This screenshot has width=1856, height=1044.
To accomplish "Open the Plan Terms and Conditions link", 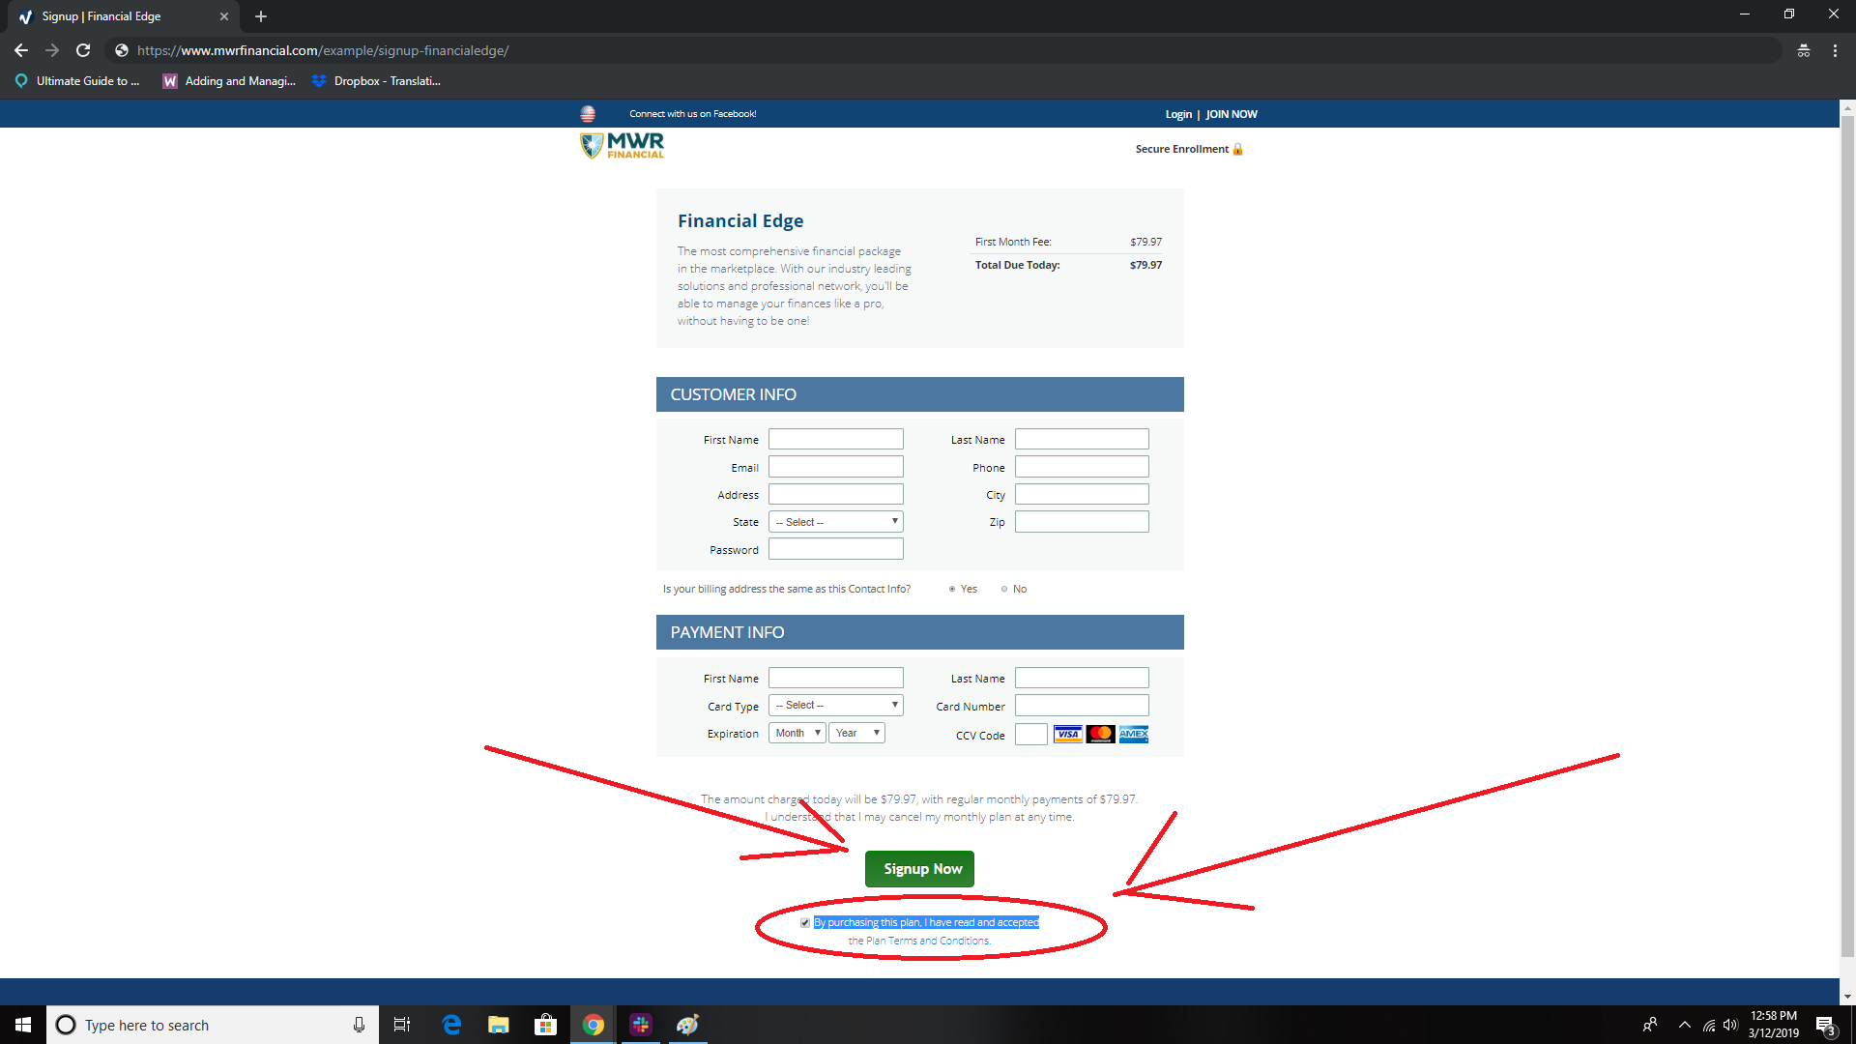I will pyautogui.click(x=928, y=941).
